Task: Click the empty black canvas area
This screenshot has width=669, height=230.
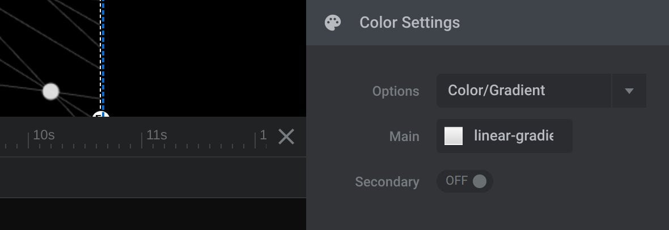Action: click(x=205, y=58)
